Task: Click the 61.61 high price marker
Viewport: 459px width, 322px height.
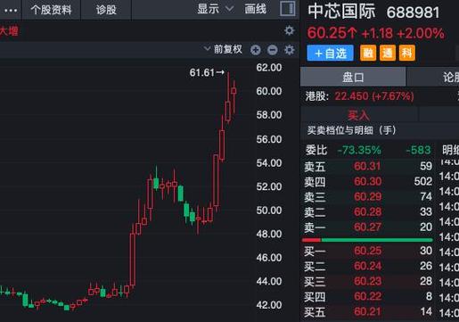Action: point(207,72)
